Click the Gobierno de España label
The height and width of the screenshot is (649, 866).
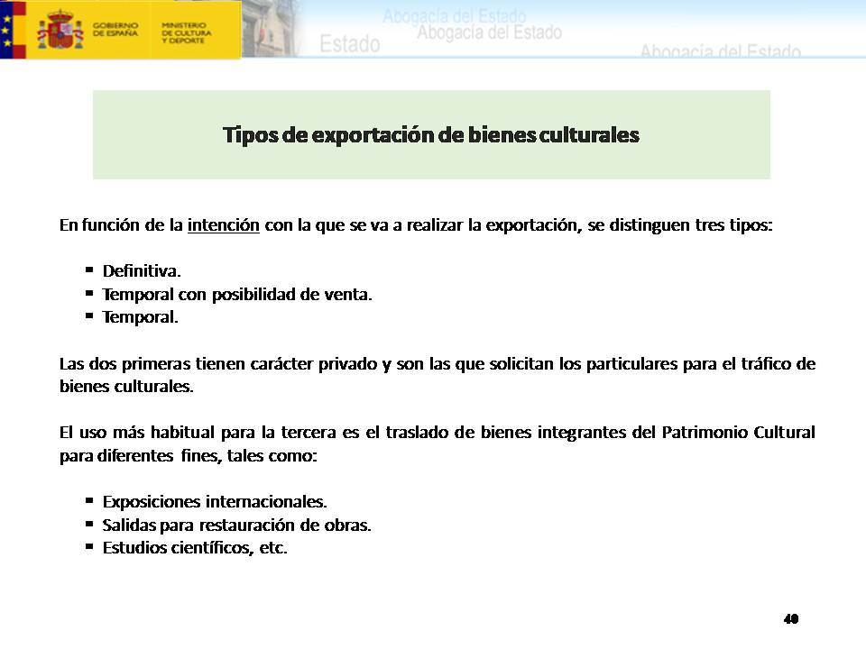(x=115, y=29)
